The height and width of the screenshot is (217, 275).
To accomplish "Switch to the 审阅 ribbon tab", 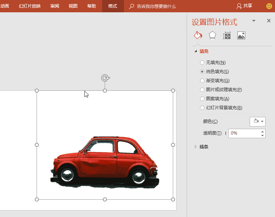I will click(55, 6).
